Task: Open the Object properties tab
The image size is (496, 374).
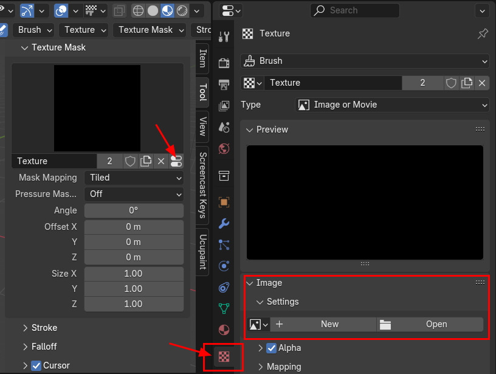Action: click(224, 202)
